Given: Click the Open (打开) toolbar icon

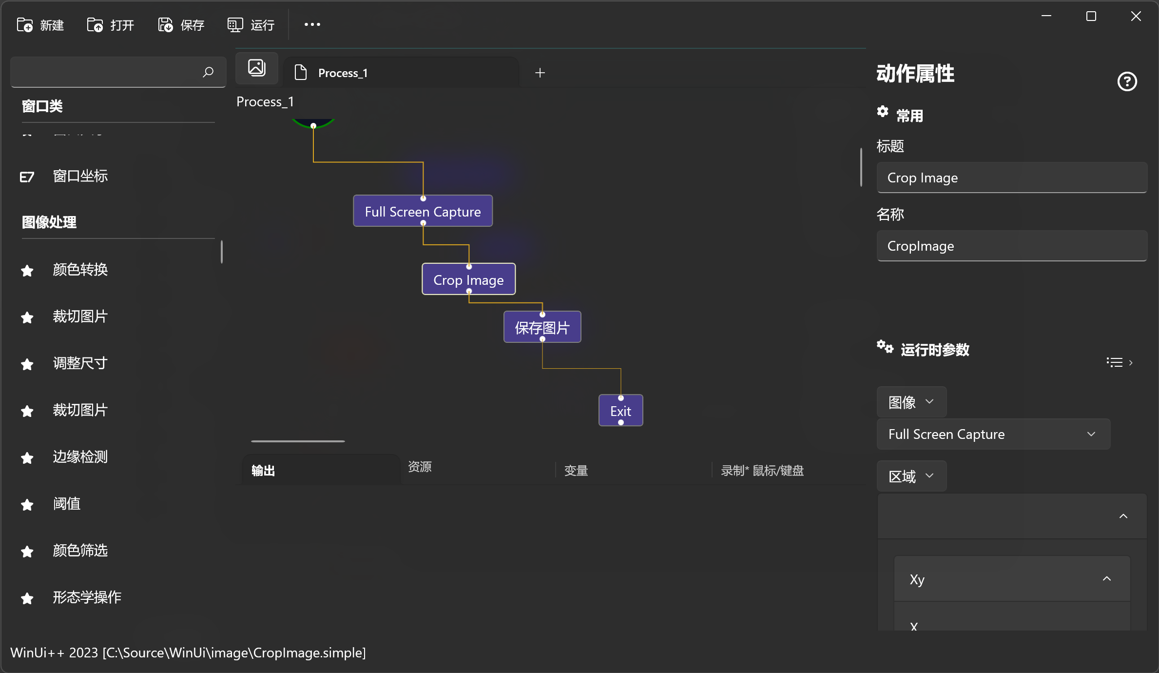Looking at the screenshot, I should click(95, 25).
